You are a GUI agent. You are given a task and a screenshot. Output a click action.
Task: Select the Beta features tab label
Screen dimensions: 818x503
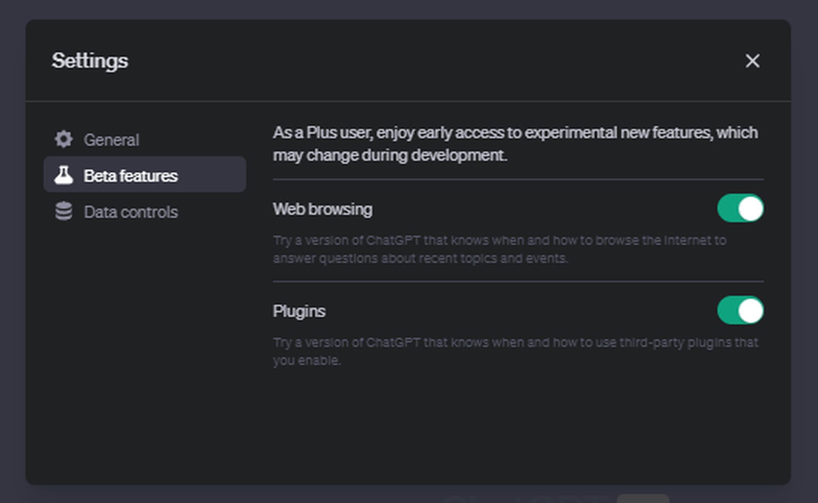[130, 176]
